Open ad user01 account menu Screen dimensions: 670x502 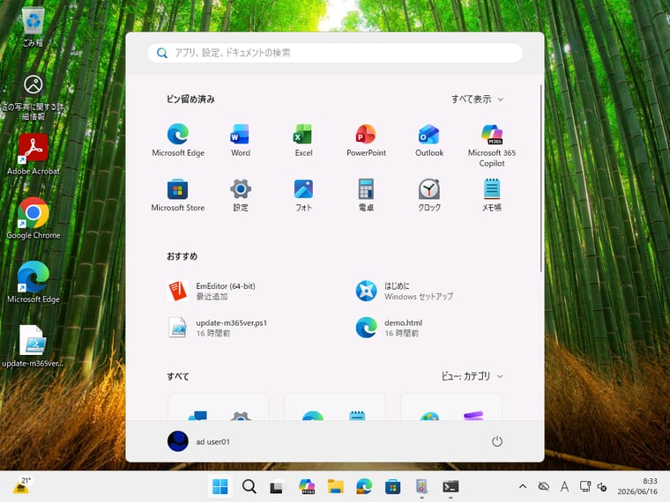pos(198,441)
